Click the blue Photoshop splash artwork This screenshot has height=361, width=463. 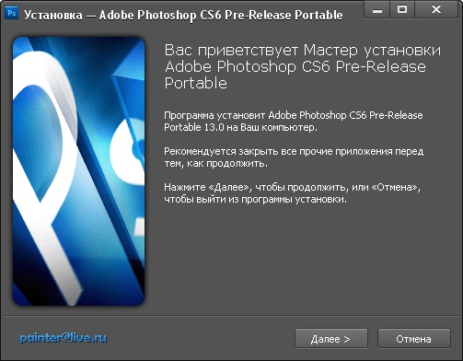pos(78,171)
